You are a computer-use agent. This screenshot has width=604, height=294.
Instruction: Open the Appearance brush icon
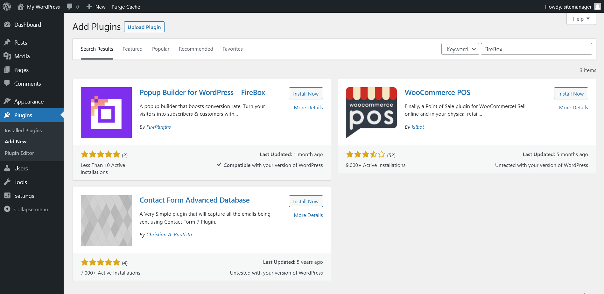click(x=8, y=101)
